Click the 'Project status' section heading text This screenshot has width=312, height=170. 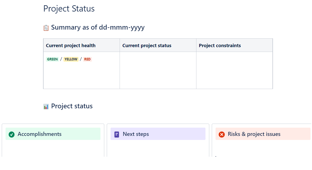point(72,106)
